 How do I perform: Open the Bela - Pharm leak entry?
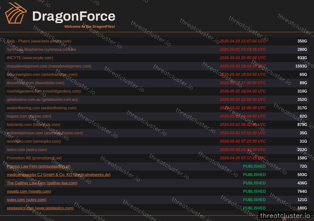point(39,41)
